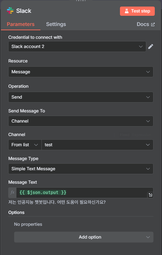Click the Credential to connect with label

(x=35, y=37)
